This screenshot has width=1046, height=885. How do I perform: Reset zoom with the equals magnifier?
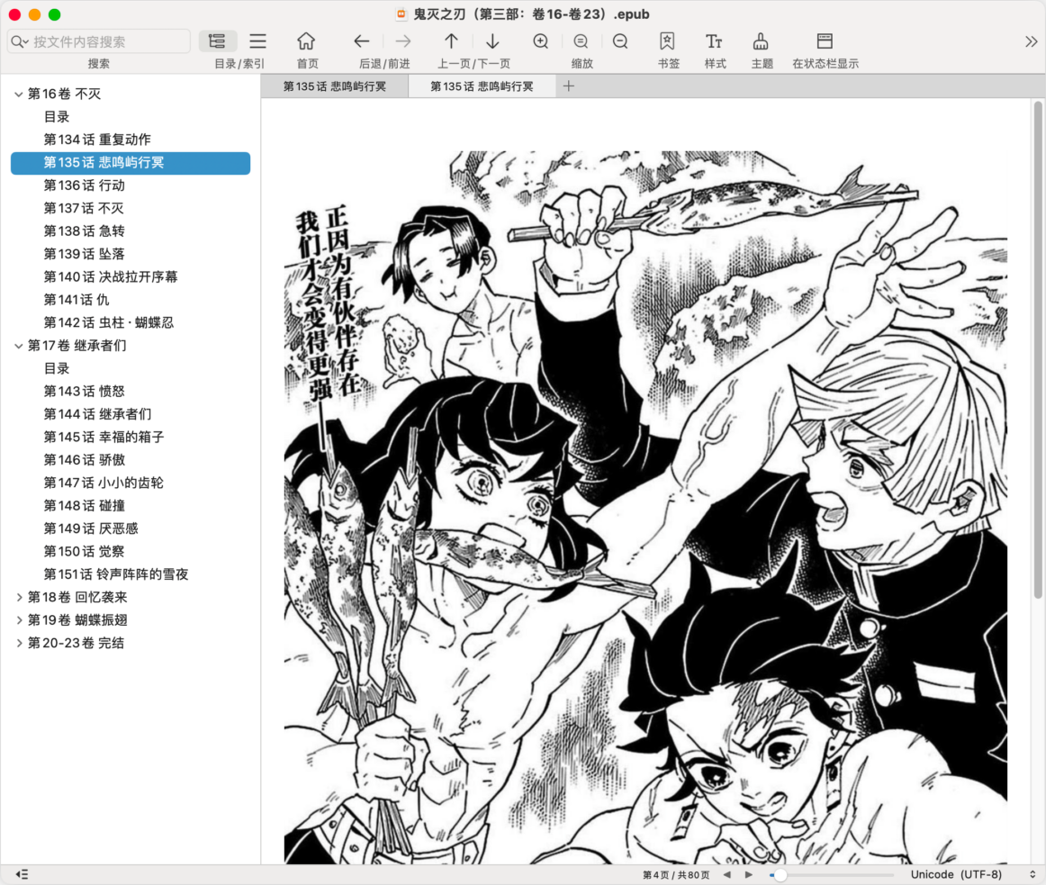(x=581, y=41)
